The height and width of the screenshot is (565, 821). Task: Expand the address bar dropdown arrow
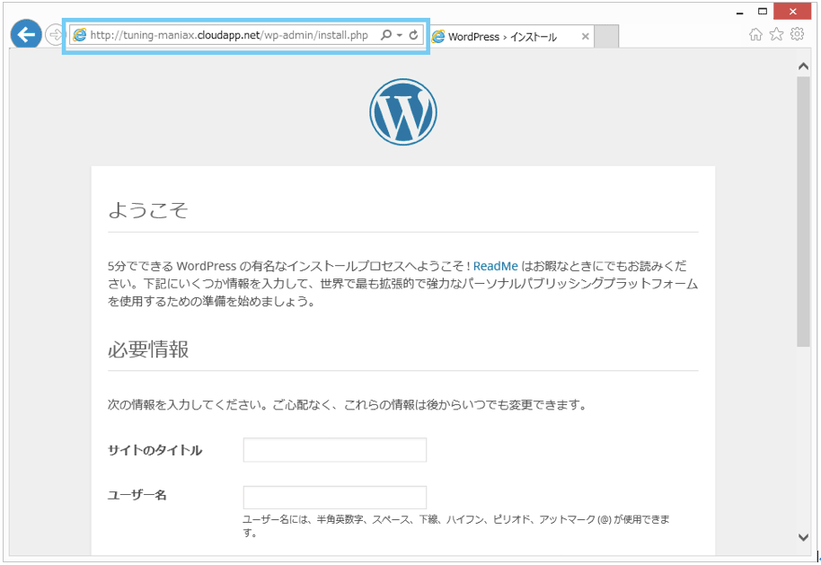tap(400, 35)
